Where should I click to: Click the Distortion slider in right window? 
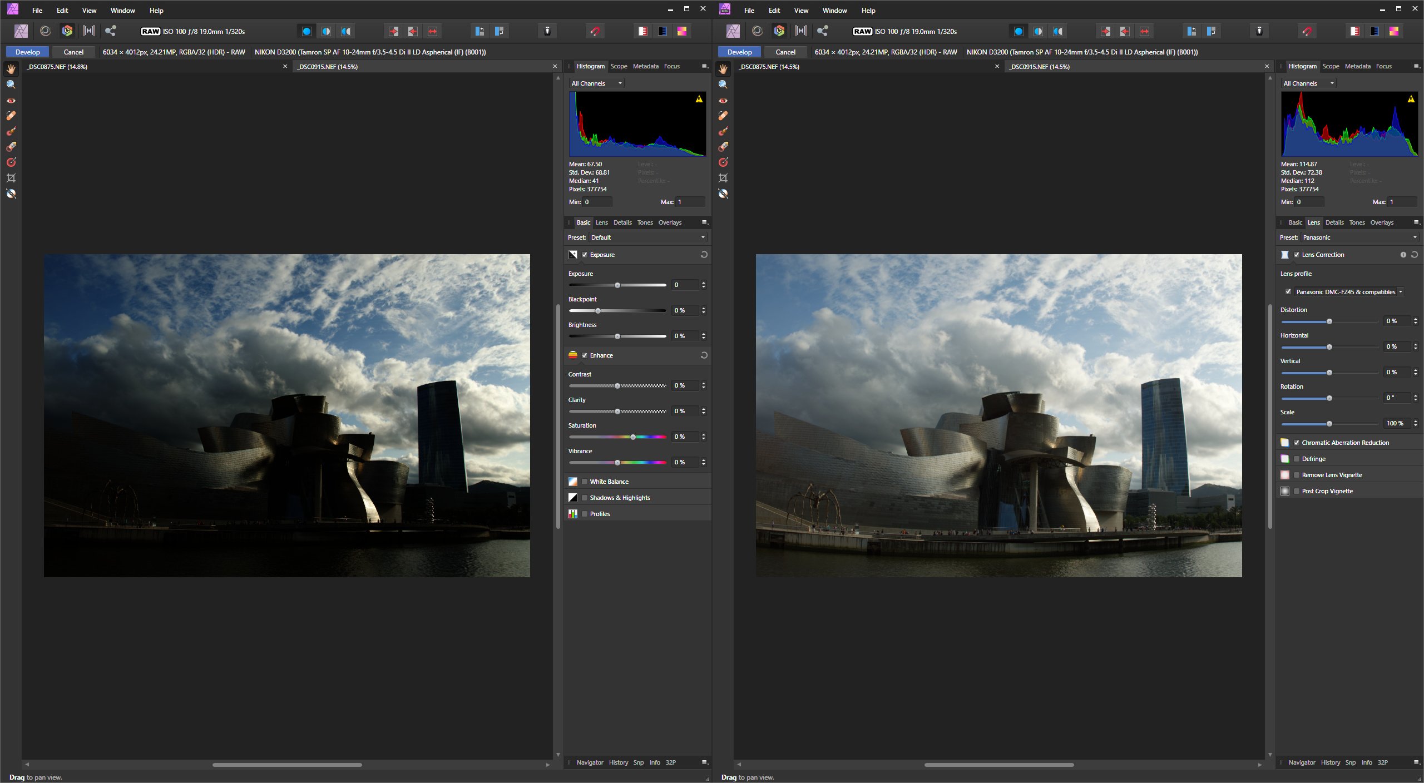click(x=1330, y=321)
